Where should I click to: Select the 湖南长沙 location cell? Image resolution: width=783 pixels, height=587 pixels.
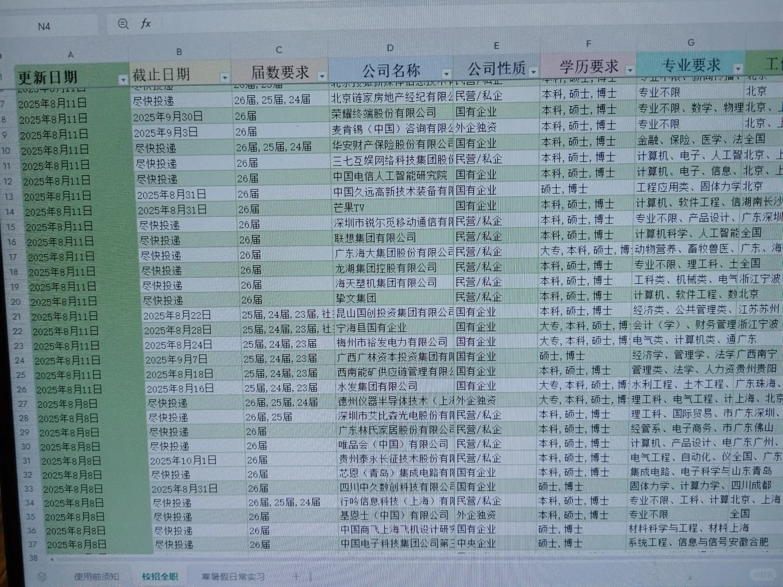pyautogui.click(x=761, y=202)
